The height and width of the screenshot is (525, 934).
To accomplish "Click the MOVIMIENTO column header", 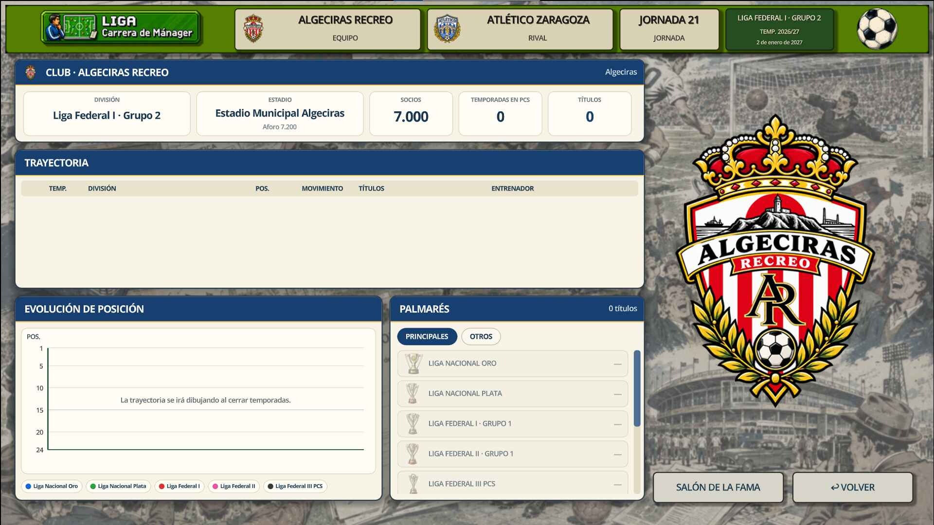I will [x=322, y=189].
